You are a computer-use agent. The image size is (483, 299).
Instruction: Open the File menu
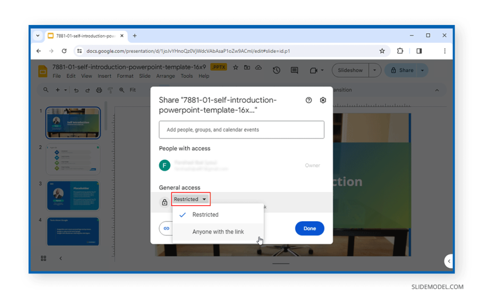(x=57, y=76)
